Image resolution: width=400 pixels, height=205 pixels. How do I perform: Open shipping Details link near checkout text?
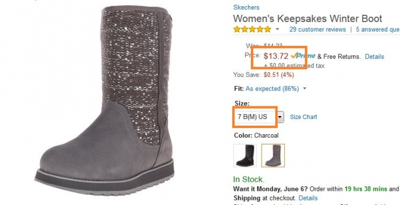click(308, 198)
